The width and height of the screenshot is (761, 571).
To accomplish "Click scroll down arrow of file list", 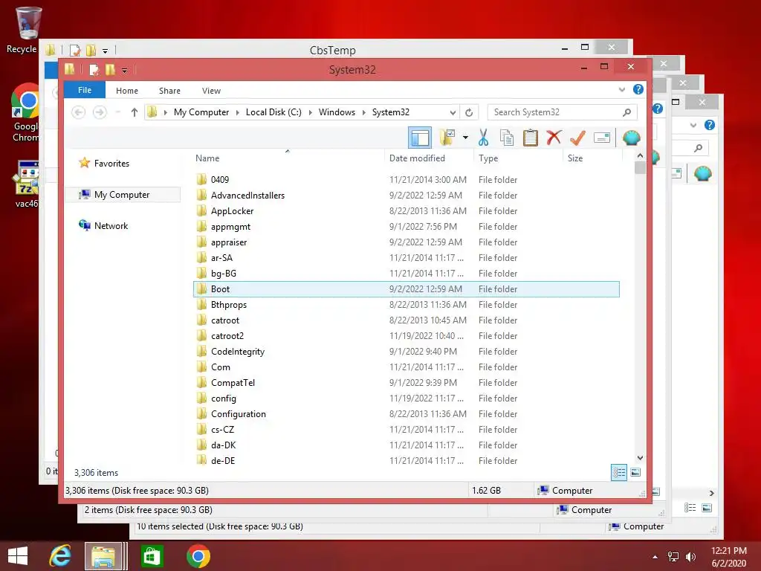I will pos(640,458).
